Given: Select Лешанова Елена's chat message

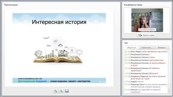Looking at the screenshot, I should click(x=146, y=86).
